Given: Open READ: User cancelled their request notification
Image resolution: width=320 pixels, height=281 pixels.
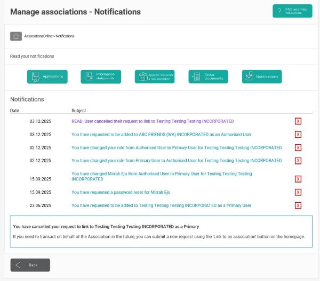Looking at the screenshot, I should tap(153, 121).
